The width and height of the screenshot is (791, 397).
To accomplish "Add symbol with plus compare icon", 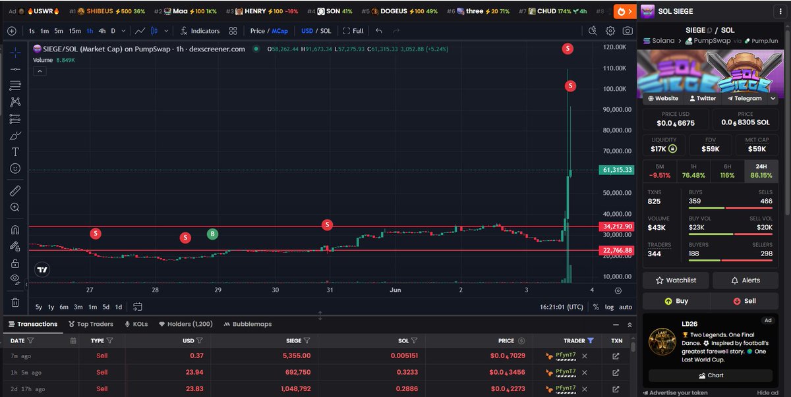I will (12, 31).
